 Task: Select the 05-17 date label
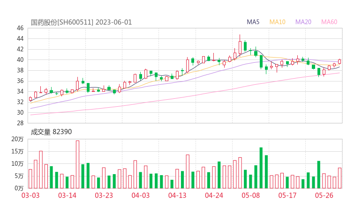click(287, 195)
